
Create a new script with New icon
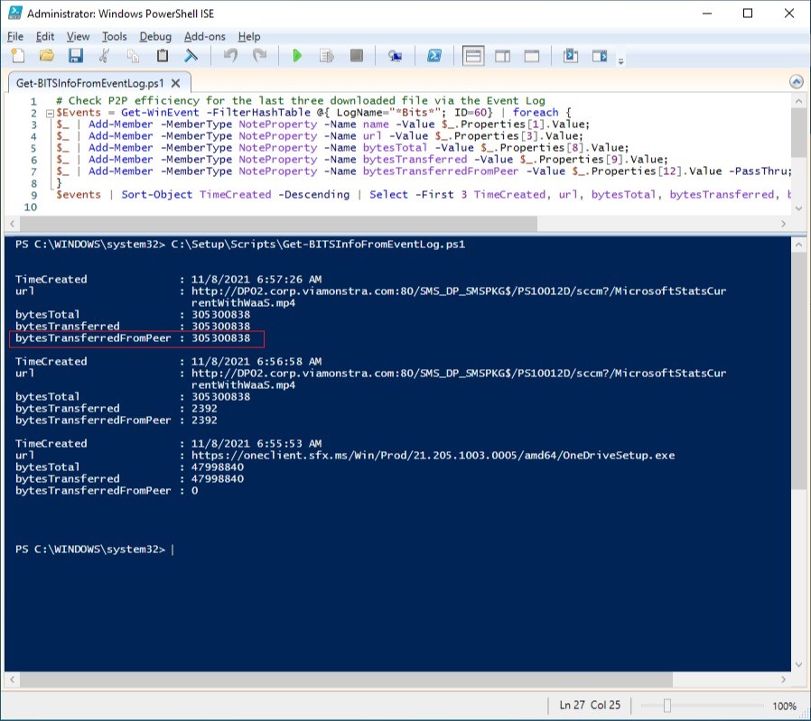point(18,55)
